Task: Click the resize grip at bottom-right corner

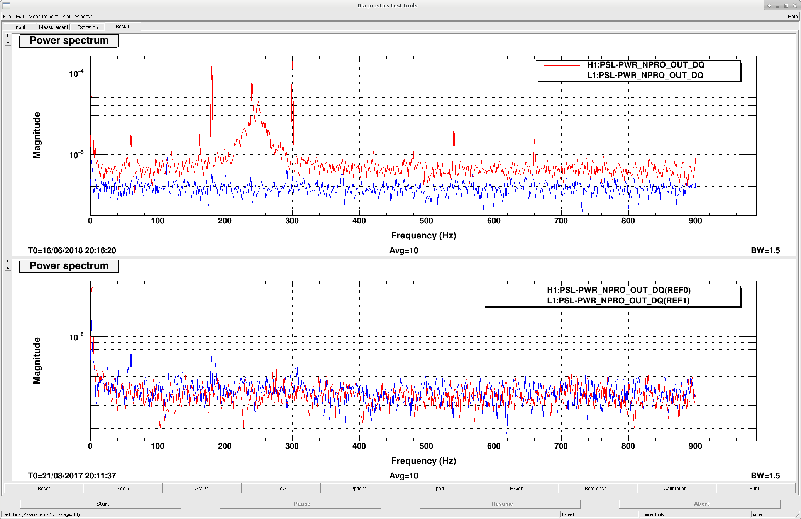Action: point(798,516)
